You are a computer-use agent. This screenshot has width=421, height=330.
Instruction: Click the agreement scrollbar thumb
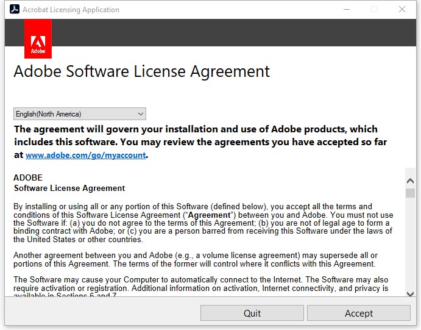click(x=410, y=193)
